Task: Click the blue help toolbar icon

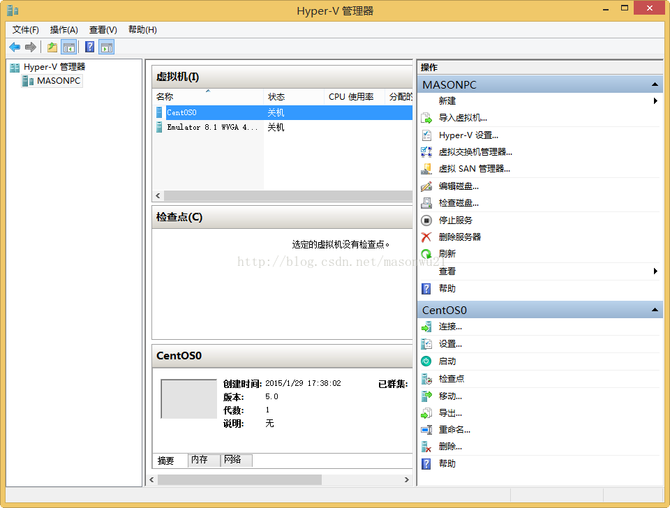Action: point(90,47)
